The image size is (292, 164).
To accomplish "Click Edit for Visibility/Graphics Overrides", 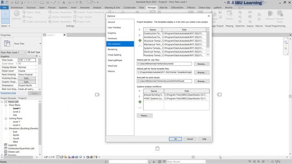I will coord(27,78).
